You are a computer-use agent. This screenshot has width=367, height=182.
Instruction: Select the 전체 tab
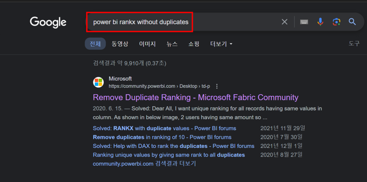click(x=95, y=44)
